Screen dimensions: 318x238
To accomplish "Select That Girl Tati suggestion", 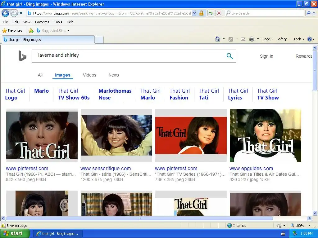I will tap(209, 94).
